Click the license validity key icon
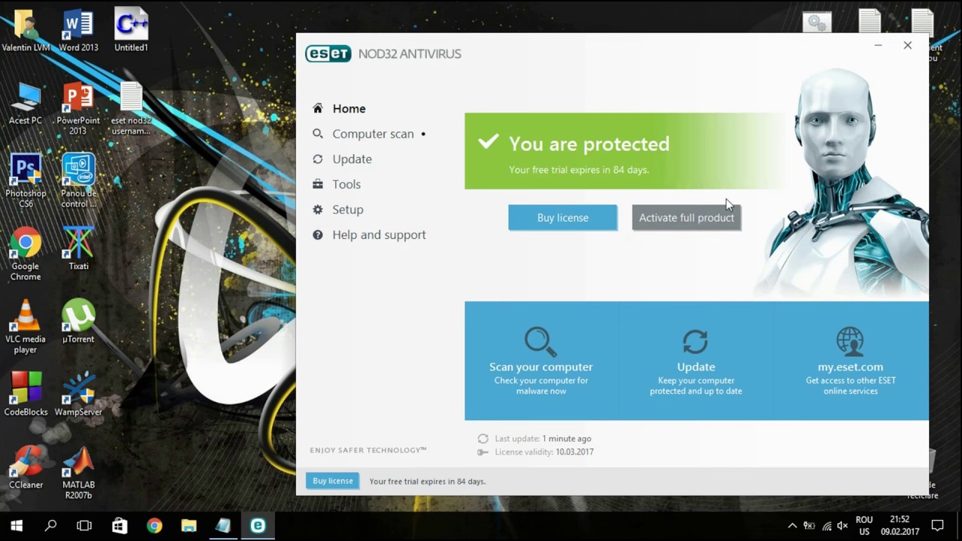962x541 pixels. coord(483,452)
